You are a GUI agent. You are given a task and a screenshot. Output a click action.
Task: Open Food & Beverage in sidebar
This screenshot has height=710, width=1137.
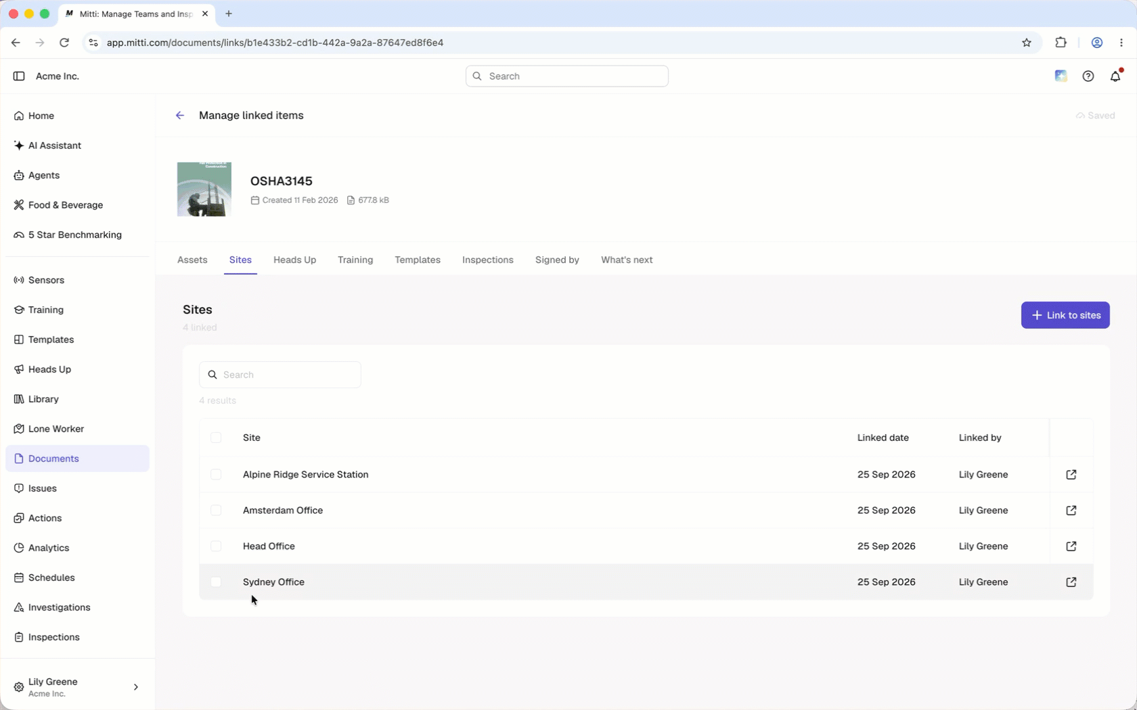[x=77, y=205]
